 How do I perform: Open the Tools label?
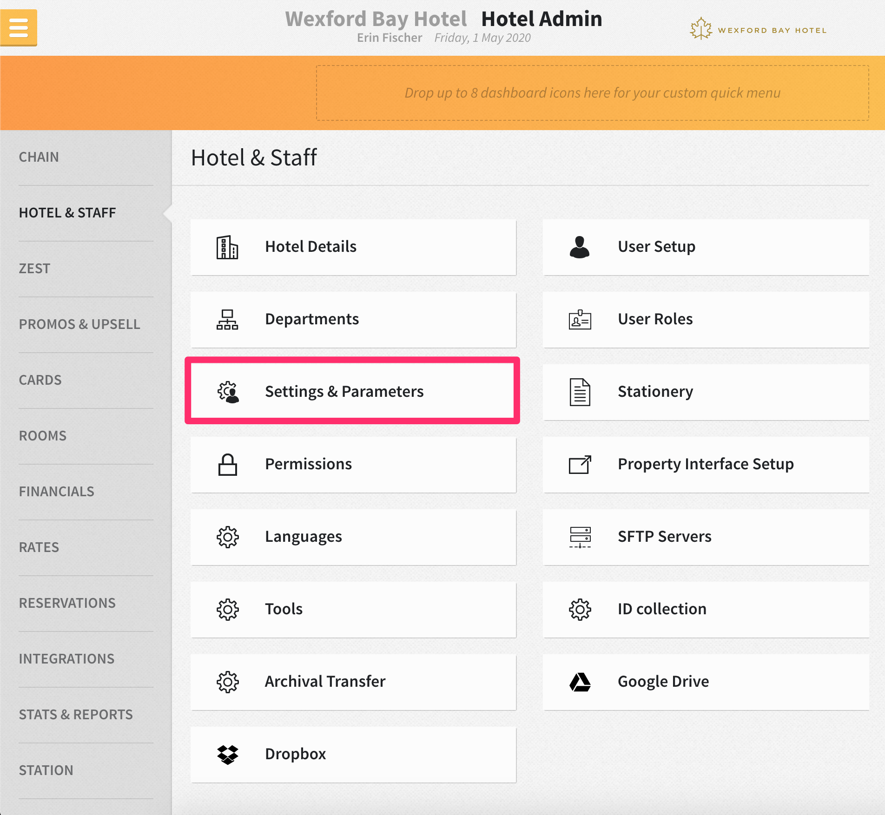coord(284,609)
